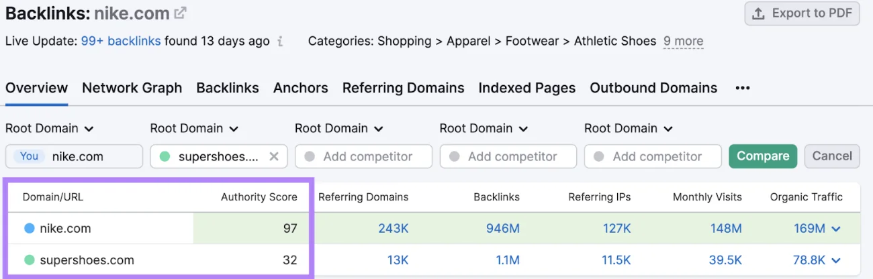The width and height of the screenshot is (873, 279).
Task: Open nike.com external link icon
Action: 181,12
